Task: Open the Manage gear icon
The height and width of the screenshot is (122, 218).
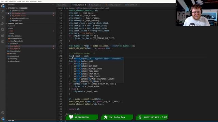Action: click(3, 119)
